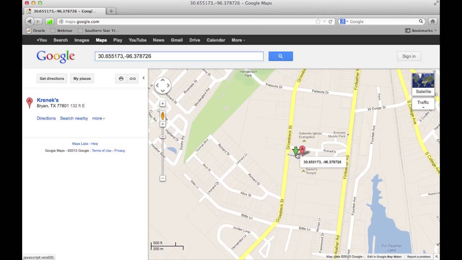Click magnifier in browser search box
This screenshot has width=462, height=260.
pyautogui.click(x=421, y=21)
